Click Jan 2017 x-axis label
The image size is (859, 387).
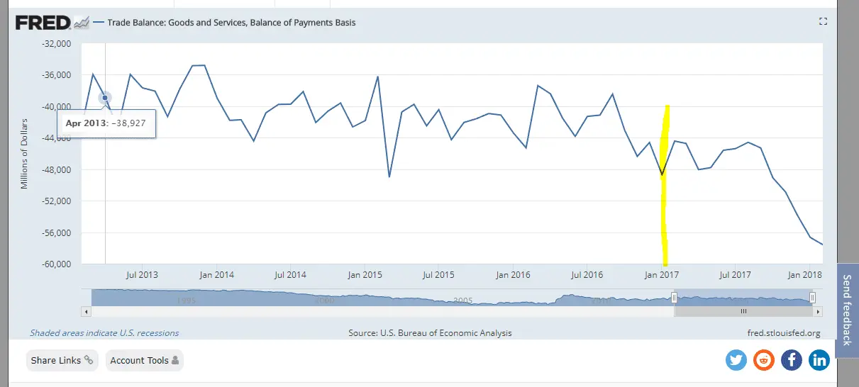coord(660,274)
